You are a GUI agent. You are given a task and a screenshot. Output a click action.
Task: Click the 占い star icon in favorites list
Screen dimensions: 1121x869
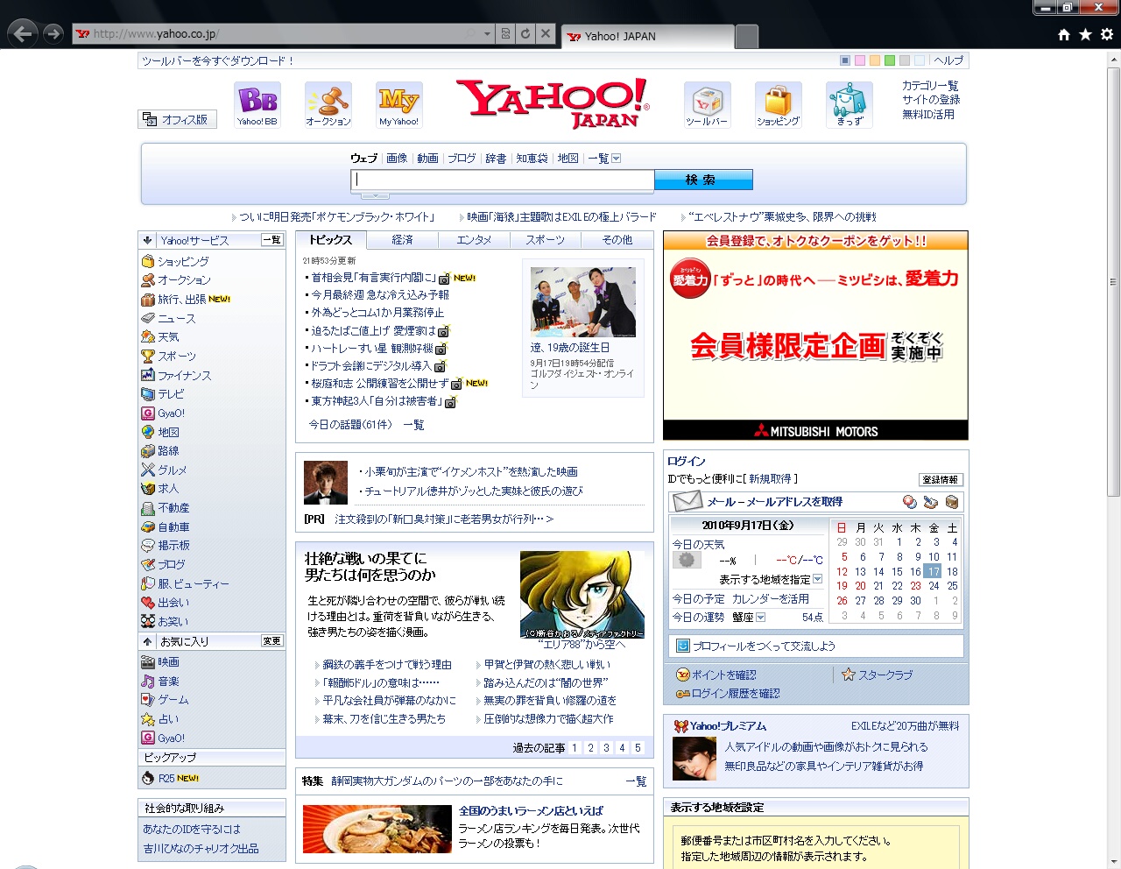148,718
